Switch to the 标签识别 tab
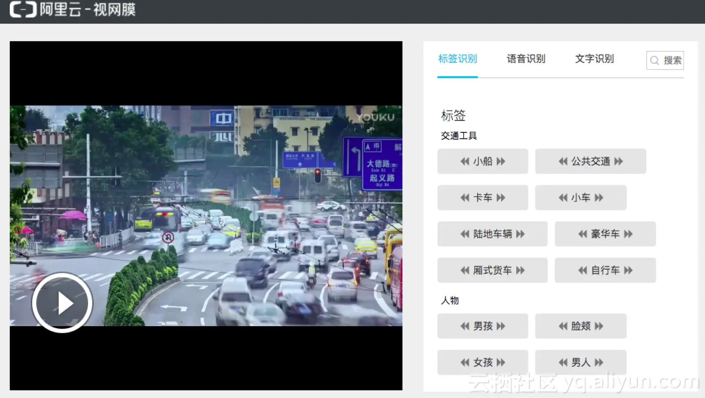The height and width of the screenshot is (398, 705). pos(457,59)
